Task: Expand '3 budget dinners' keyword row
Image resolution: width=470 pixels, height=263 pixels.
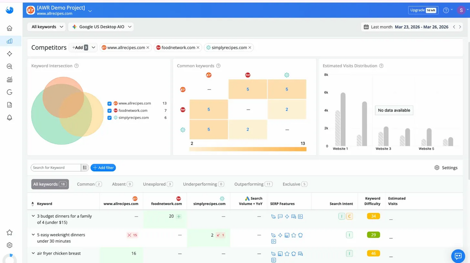Action: click(x=33, y=216)
